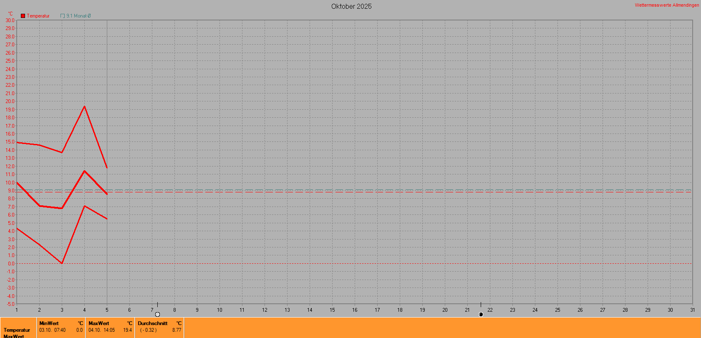Click the Temperatur row label in the orange table
The width and height of the screenshot is (701, 338).
(17, 330)
